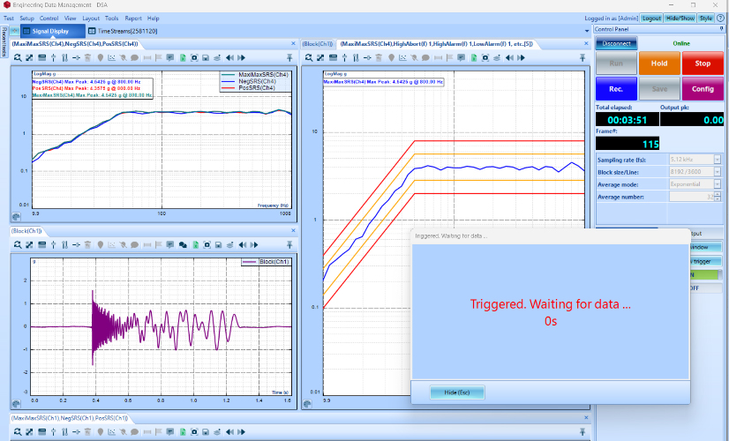Click the blue Rec. button
This screenshot has height=441, width=729.
[616, 88]
